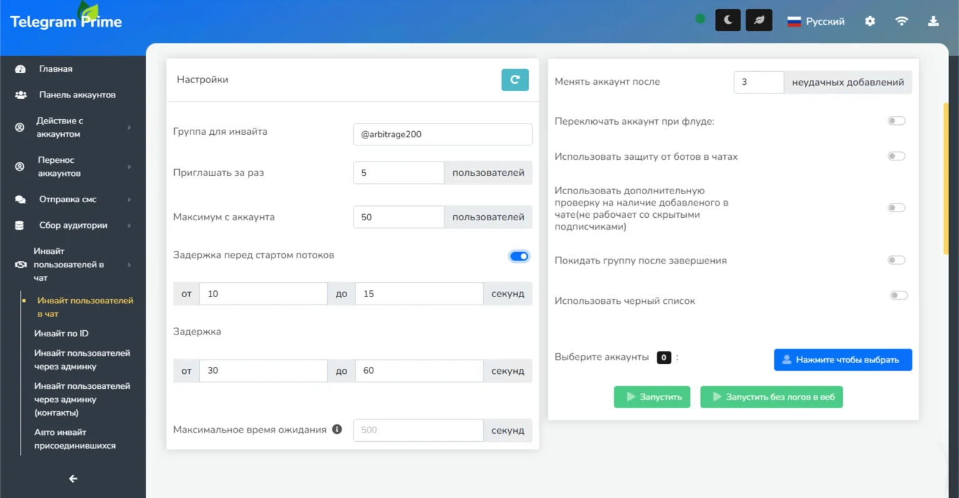Image resolution: width=959 pixels, height=498 pixels.
Task: Select Инвайт по ID in the sidebar
Action: (x=62, y=333)
